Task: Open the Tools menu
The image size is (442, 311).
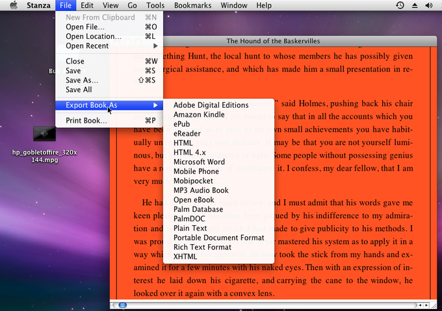Action: click(x=155, y=5)
